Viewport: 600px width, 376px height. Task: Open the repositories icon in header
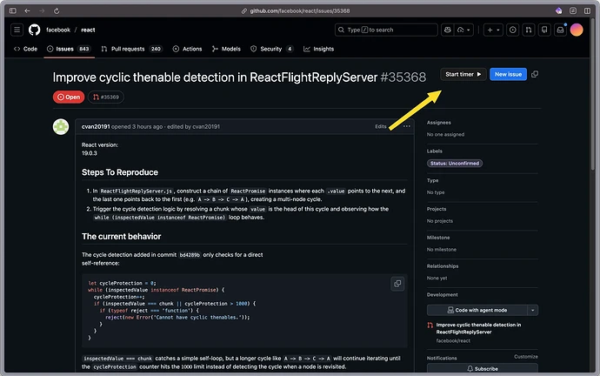click(x=544, y=30)
